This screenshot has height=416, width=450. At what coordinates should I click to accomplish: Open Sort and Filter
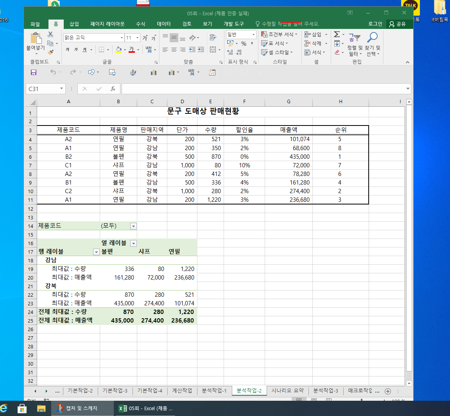355,44
